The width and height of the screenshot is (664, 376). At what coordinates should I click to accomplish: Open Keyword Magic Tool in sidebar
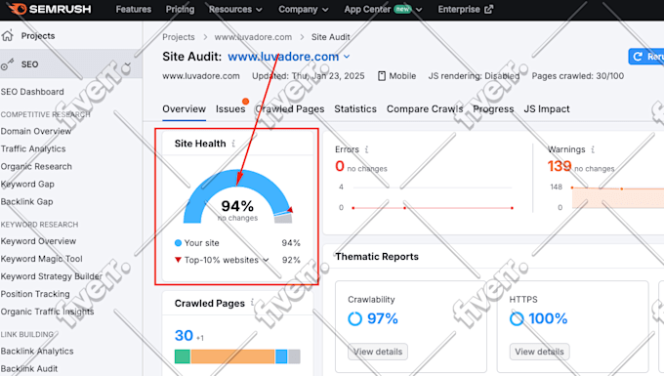[41, 258]
